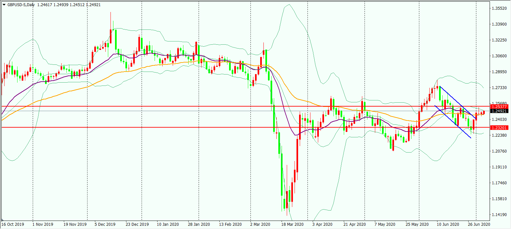Select the red 1.25377 price label
Image resolution: width=511 pixels, height=229 pixels.
pyautogui.click(x=499, y=107)
